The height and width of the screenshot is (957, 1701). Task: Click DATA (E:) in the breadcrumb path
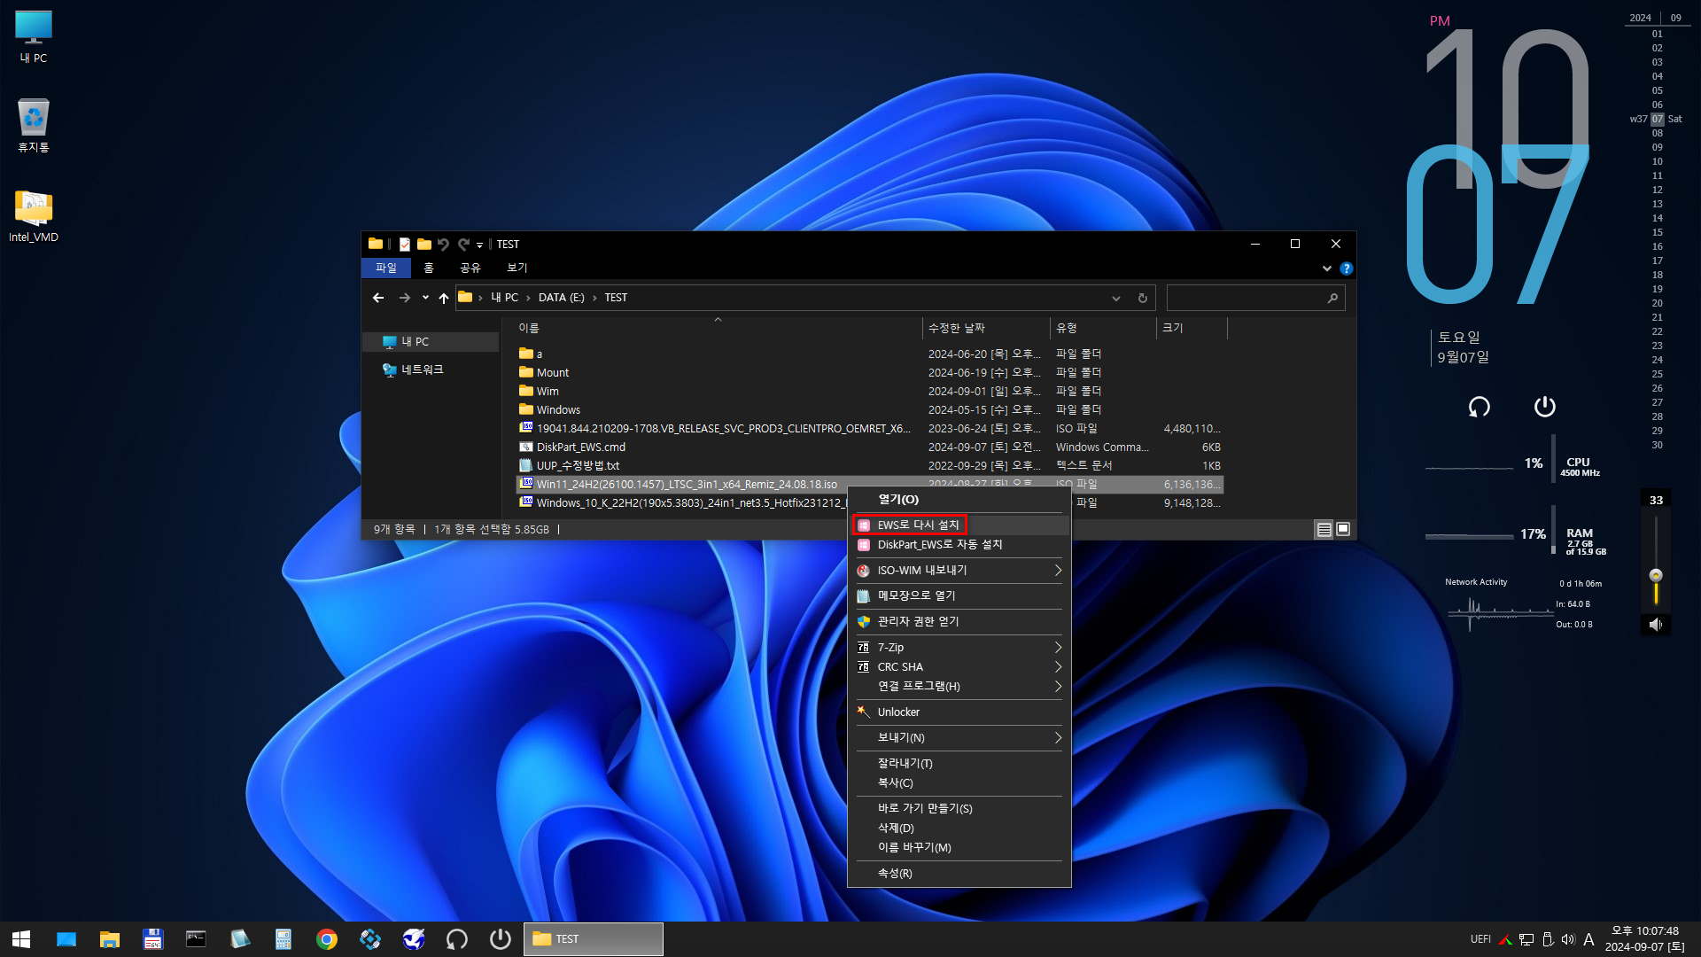562,298
